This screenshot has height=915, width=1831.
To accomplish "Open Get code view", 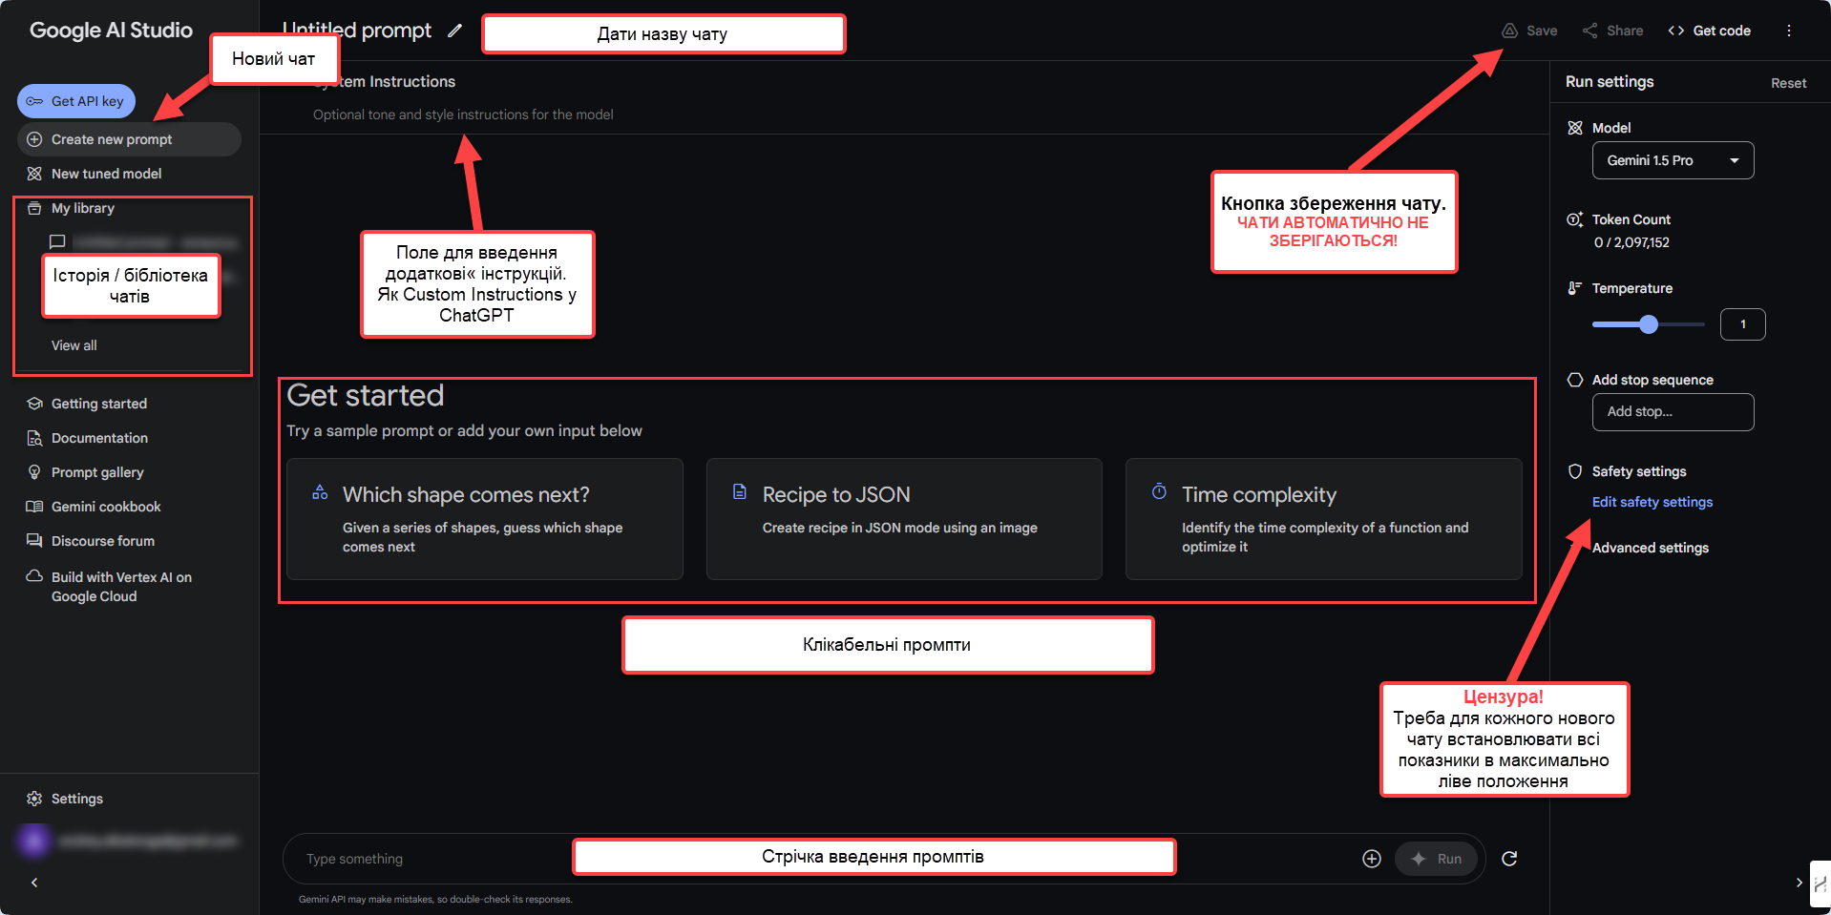I will pos(1709,31).
